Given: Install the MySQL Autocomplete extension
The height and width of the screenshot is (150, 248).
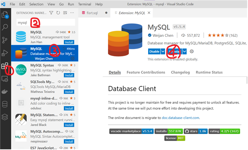Looking at the screenshot, I should point(69,142).
